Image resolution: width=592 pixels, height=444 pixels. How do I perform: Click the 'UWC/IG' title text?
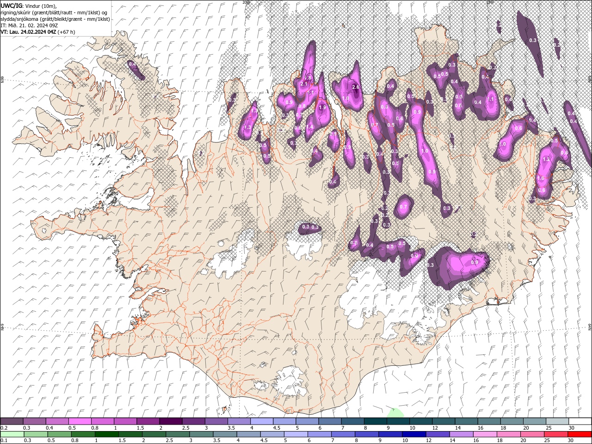coord(12,5)
